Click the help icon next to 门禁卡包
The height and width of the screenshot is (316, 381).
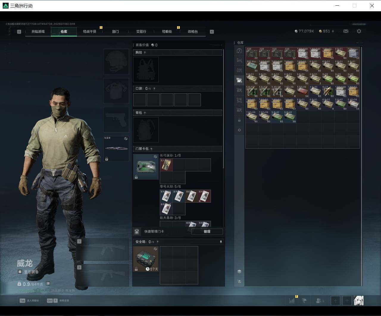pyautogui.click(x=151, y=149)
